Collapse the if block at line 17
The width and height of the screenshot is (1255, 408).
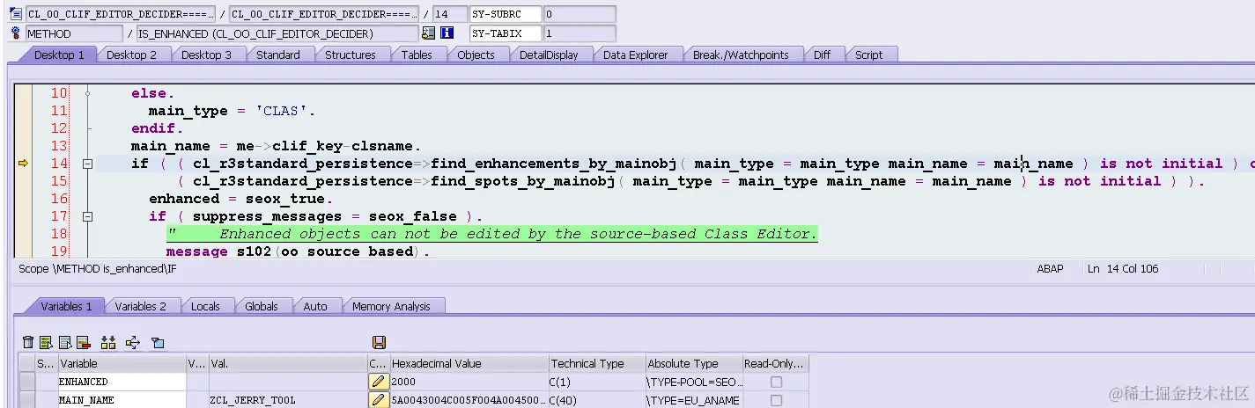pyautogui.click(x=87, y=216)
